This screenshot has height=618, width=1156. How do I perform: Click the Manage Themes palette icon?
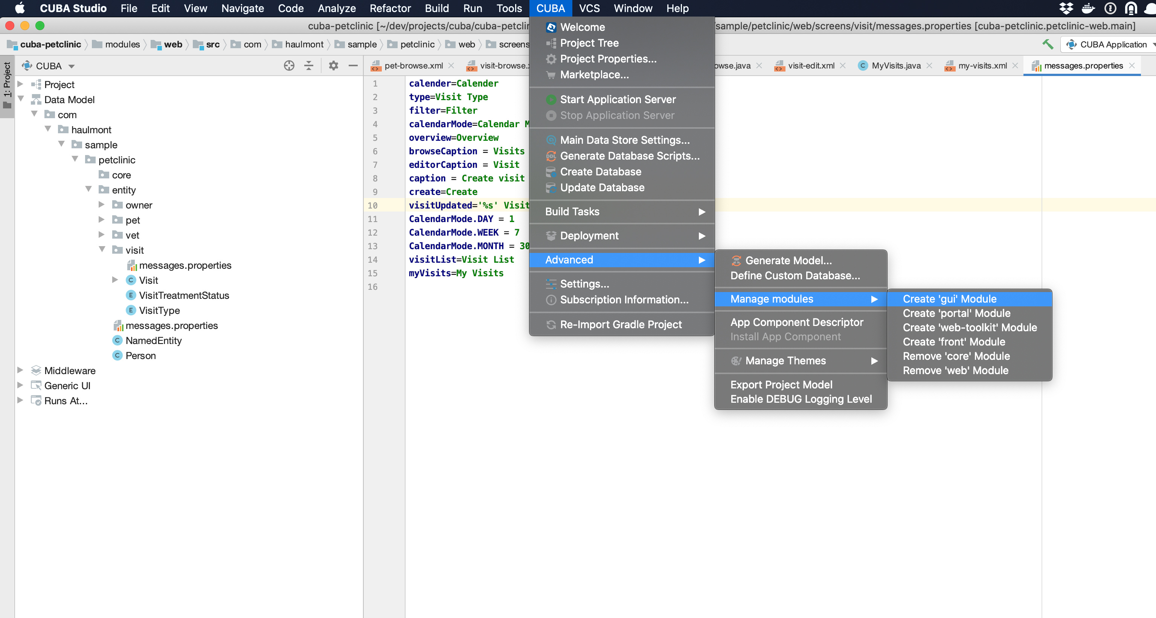click(x=736, y=361)
